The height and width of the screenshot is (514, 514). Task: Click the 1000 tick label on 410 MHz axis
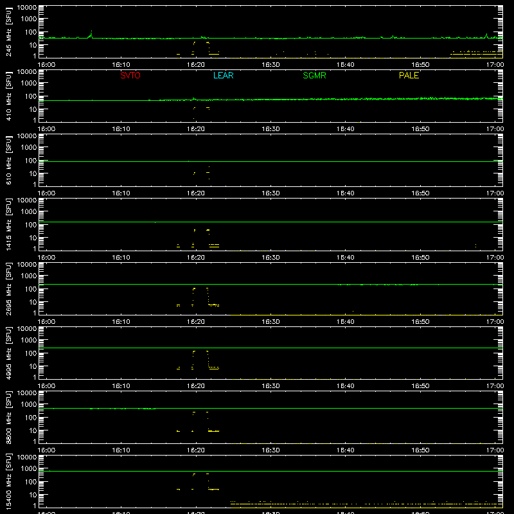click(29, 83)
